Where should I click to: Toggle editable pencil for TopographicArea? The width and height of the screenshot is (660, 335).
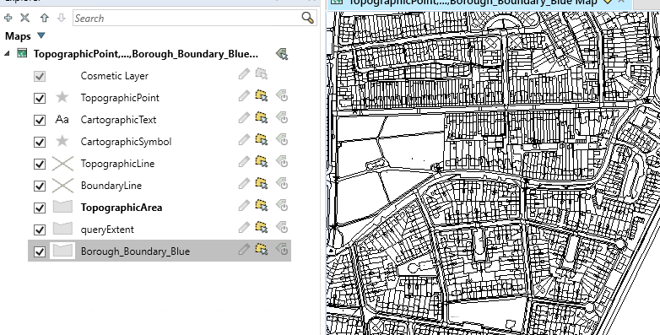click(x=244, y=205)
